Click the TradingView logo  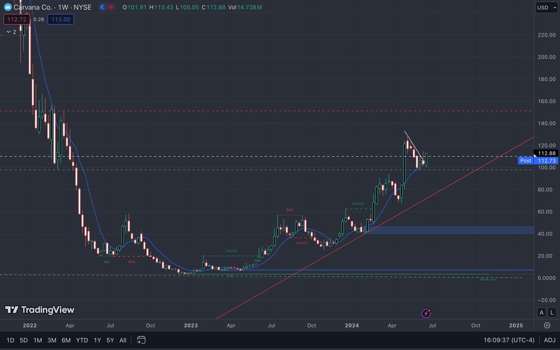point(40,310)
